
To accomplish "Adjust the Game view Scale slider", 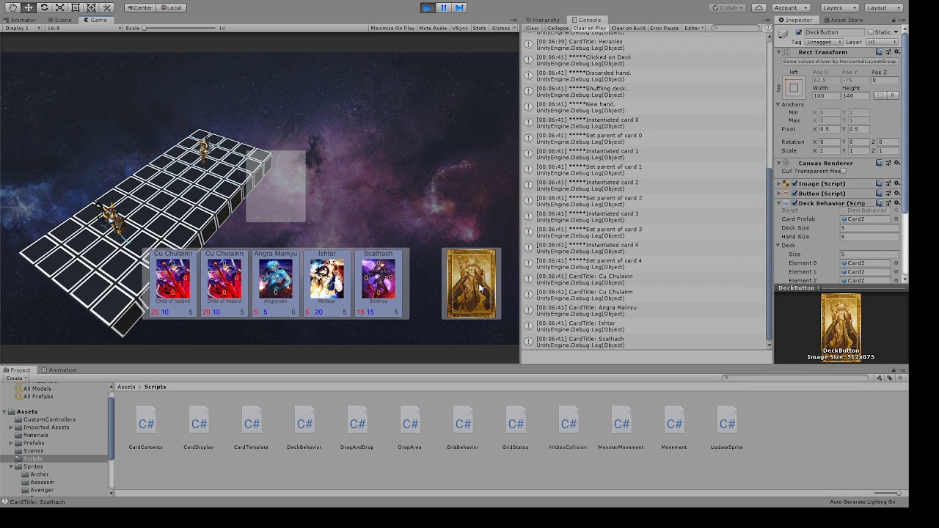I will (180, 28).
